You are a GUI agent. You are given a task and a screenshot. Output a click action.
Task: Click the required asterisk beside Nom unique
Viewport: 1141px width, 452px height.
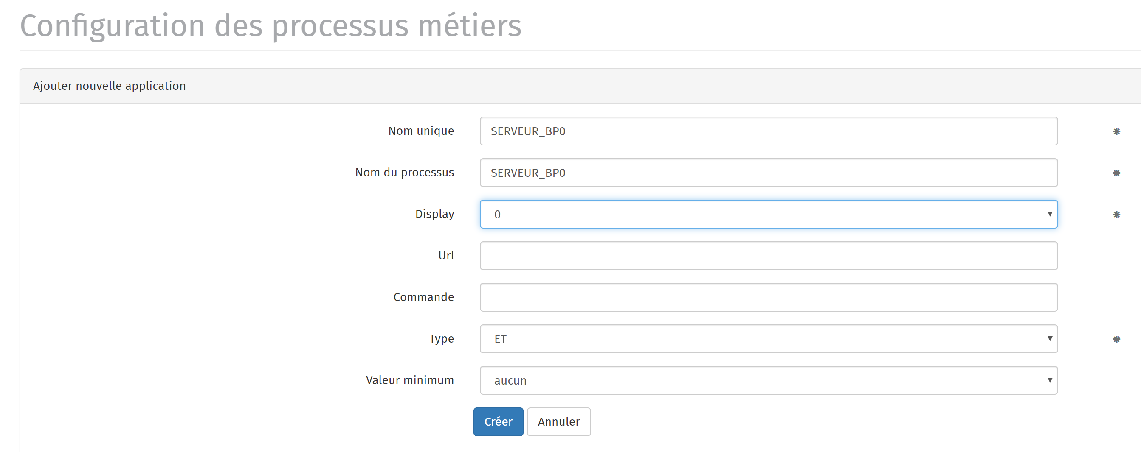click(x=1116, y=131)
